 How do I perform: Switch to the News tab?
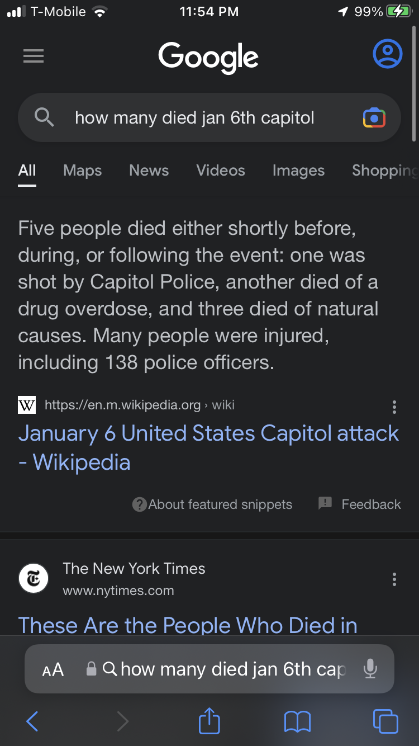pos(149,171)
